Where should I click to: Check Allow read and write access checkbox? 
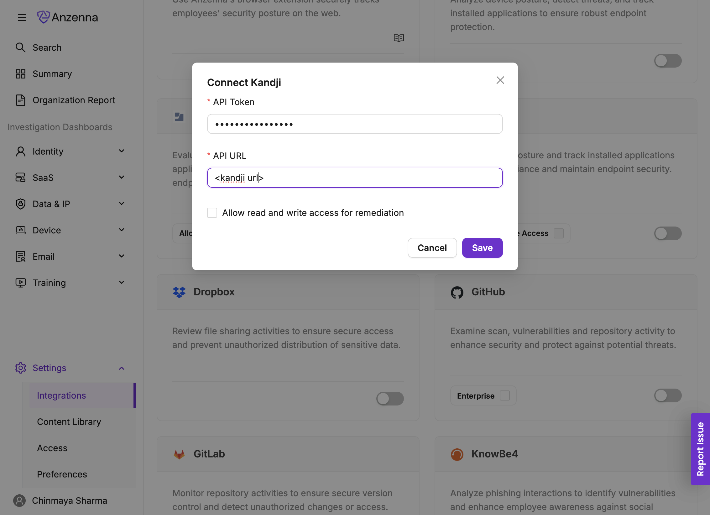(212, 213)
